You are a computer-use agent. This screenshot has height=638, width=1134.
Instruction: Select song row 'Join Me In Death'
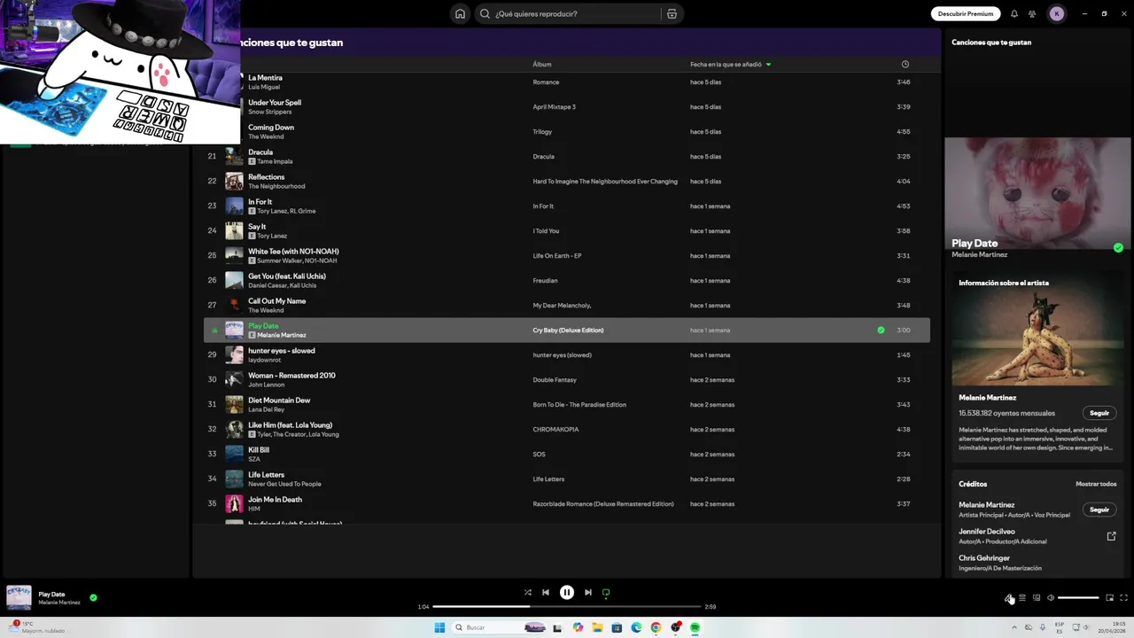point(567,503)
